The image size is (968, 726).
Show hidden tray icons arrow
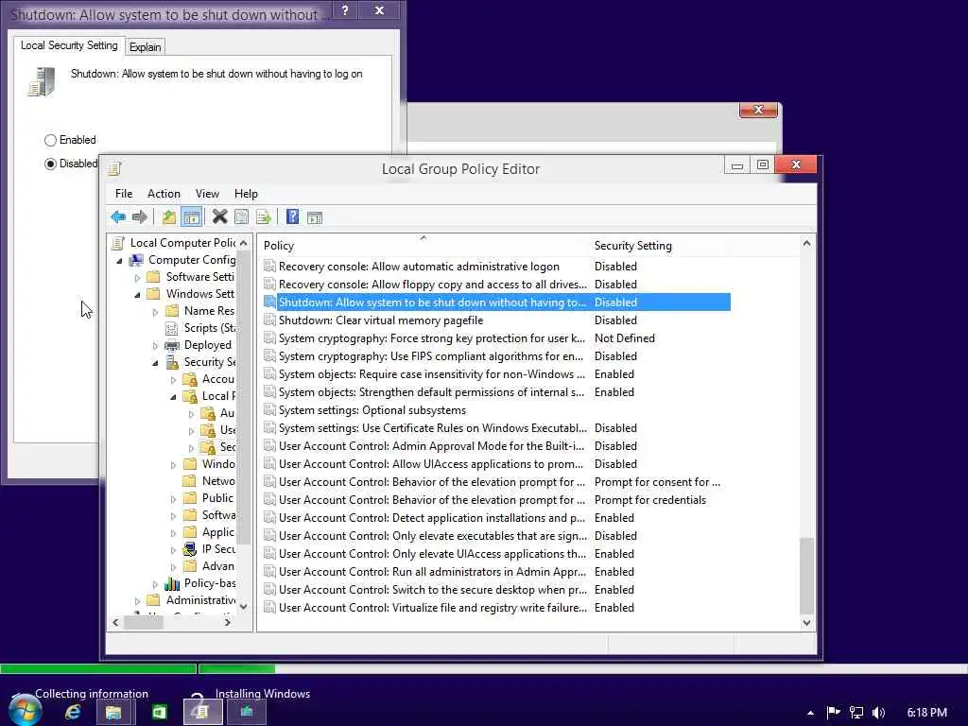pyautogui.click(x=810, y=713)
